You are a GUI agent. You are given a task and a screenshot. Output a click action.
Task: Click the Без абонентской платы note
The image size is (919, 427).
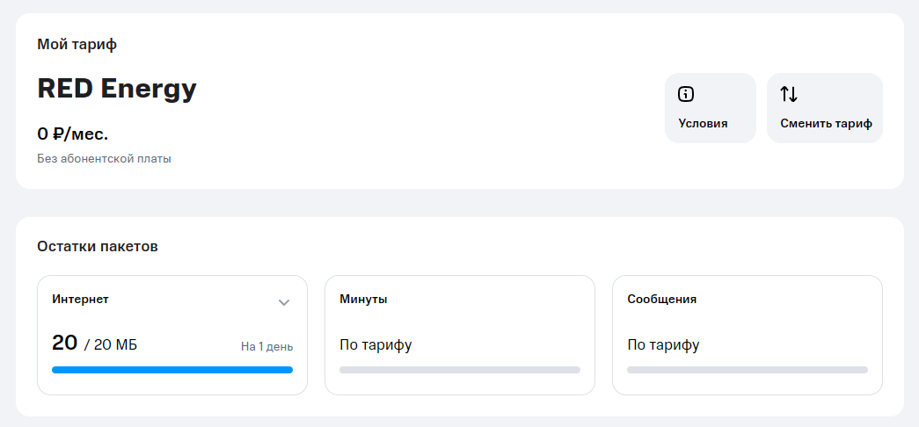pos(104,159)
